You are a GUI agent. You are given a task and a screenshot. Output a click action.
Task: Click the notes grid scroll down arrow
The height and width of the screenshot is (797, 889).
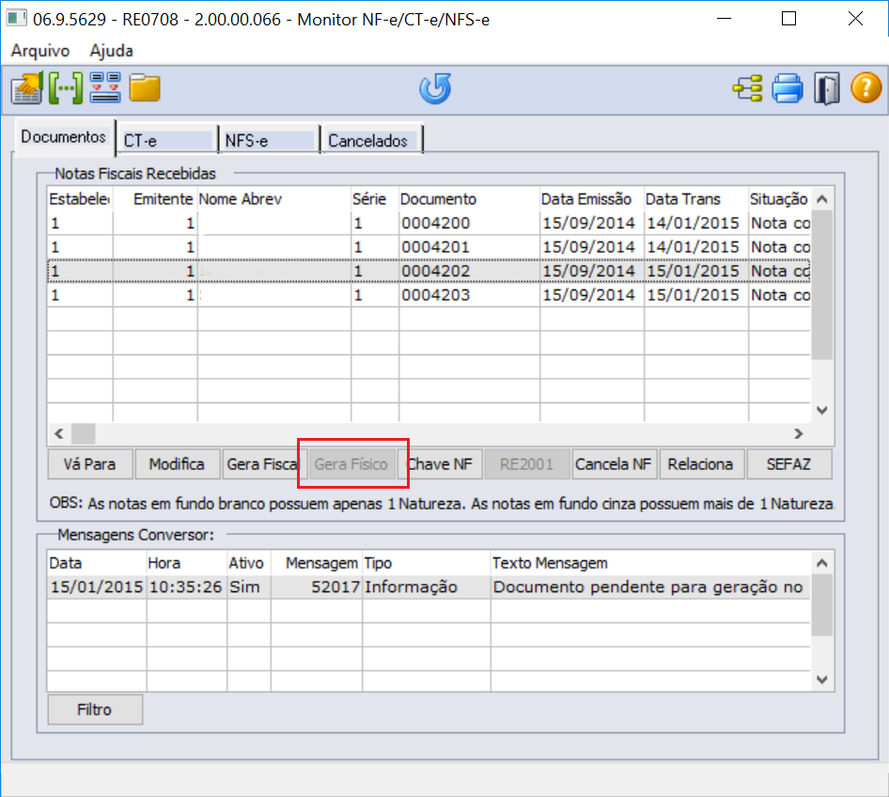(822, 410)
